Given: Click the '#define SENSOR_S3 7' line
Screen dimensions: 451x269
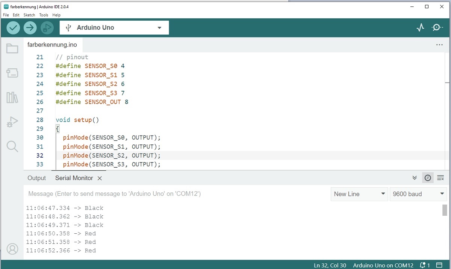Looking at the screenshot, I should point(90,93).
